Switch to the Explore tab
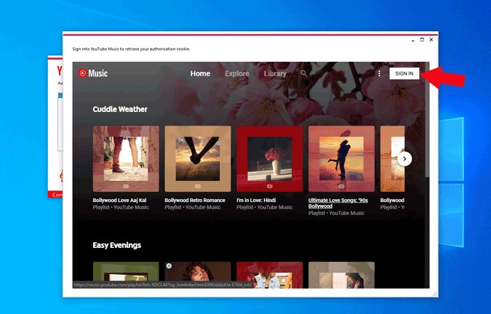491x314 pixels. click(237, 73)
